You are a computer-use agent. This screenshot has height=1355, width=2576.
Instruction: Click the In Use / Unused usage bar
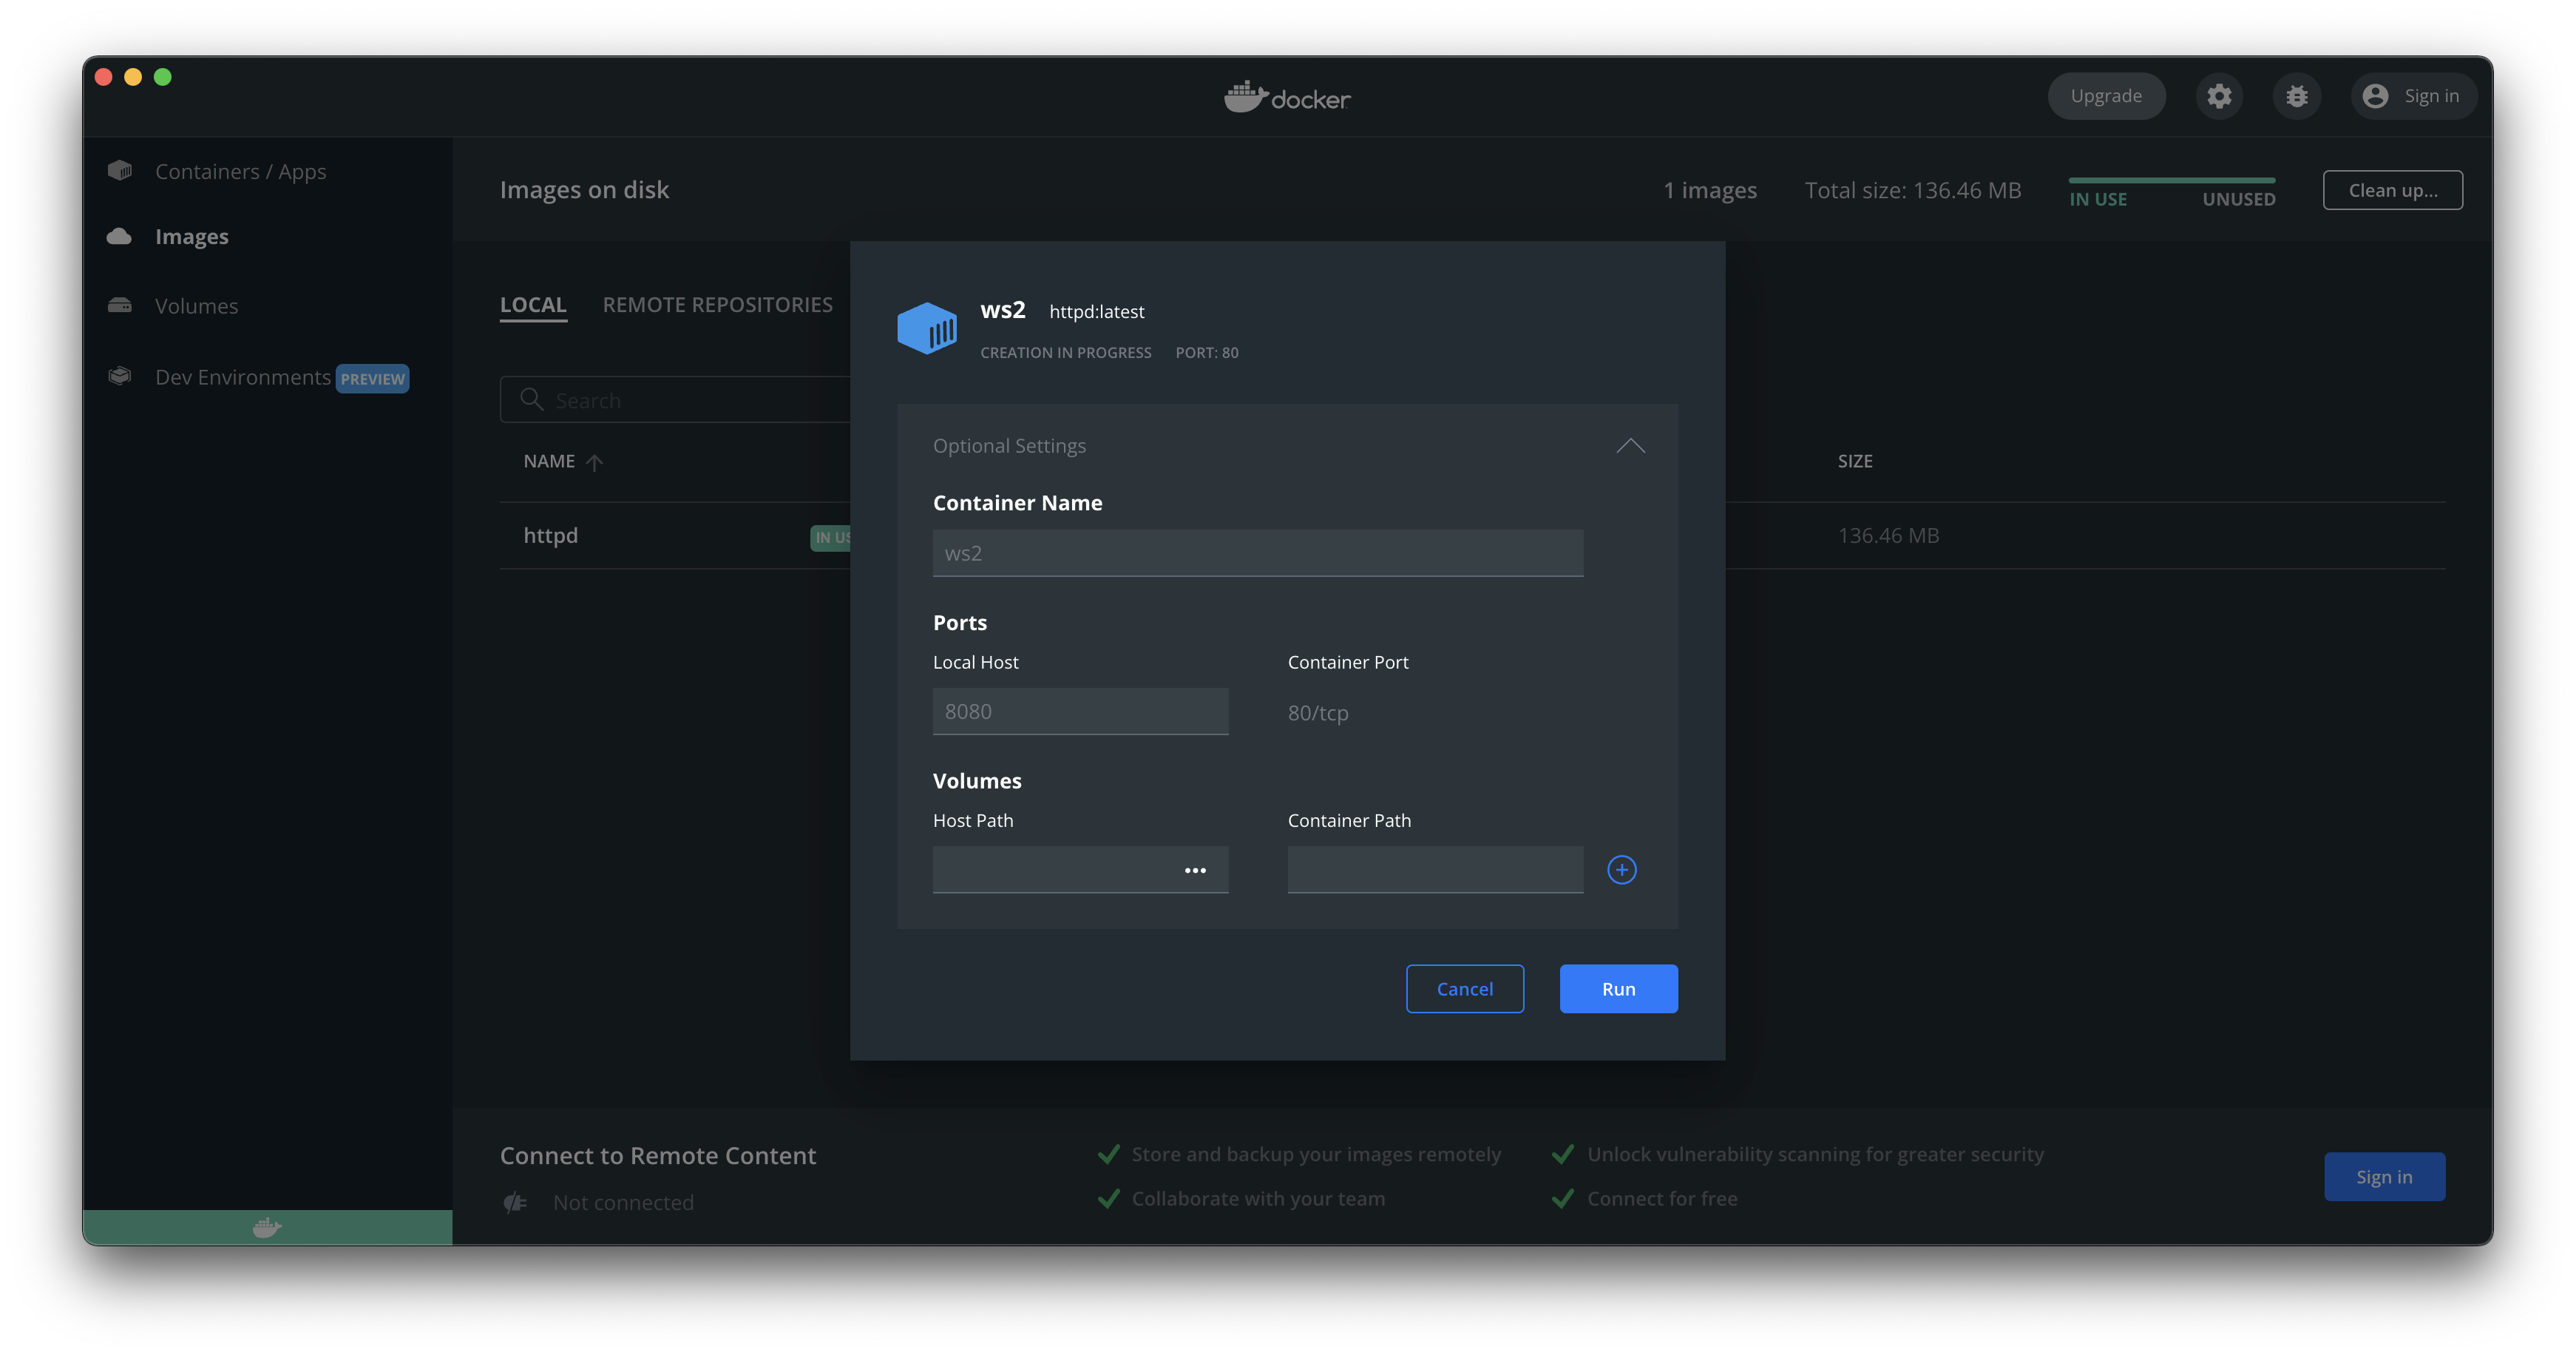pos(2172,181)
